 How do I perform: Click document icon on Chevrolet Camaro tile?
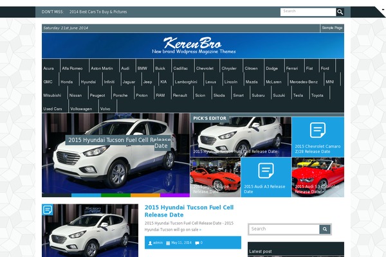tap(318, 130)
